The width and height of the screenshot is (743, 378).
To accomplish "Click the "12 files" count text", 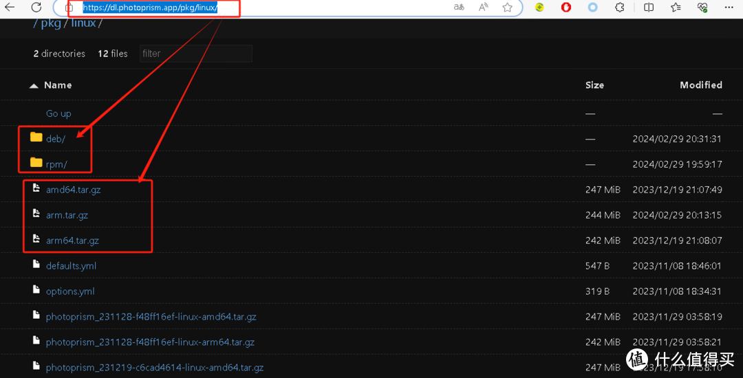I will (113, 54).
